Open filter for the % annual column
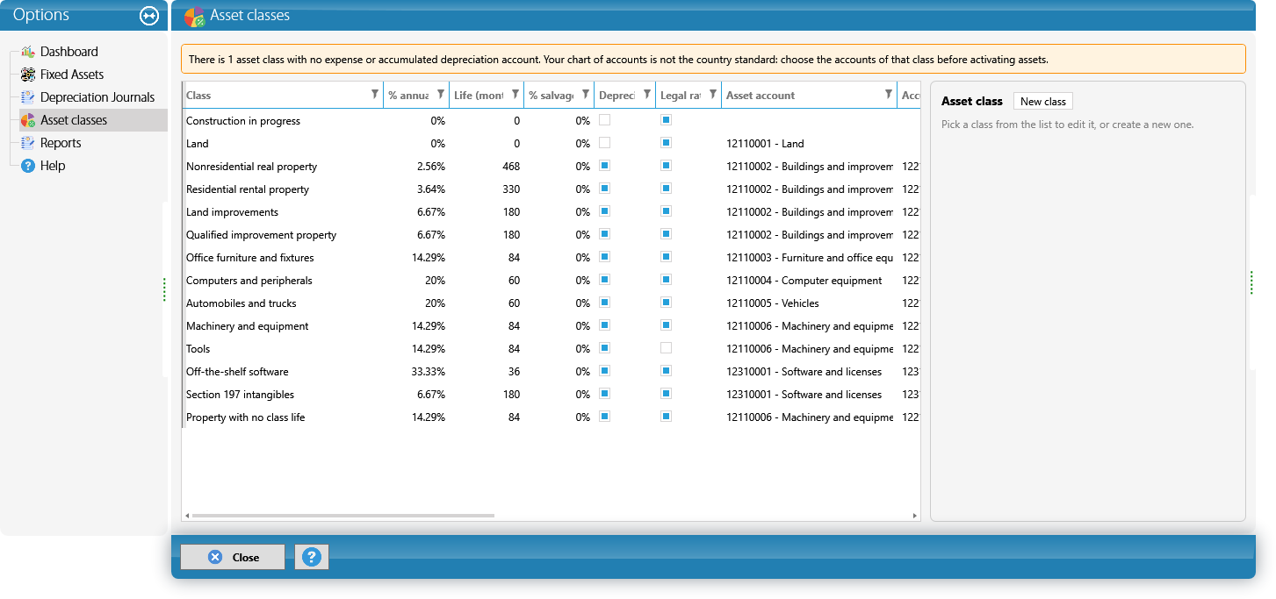 point(441,95)
